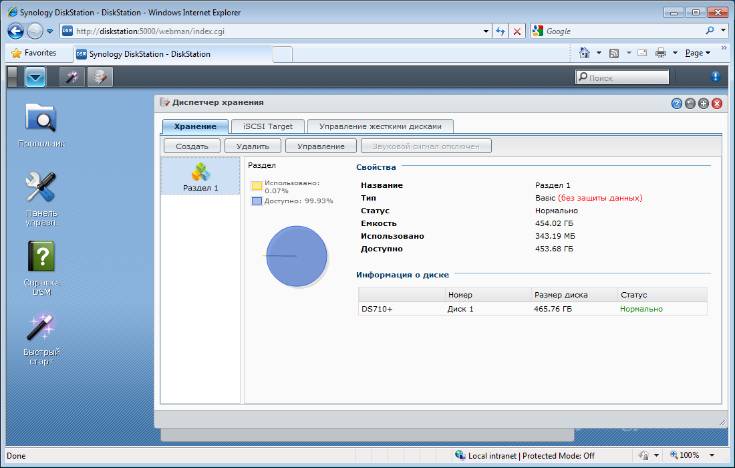
Task: Go back using the browser back arrow
Action: coord(15,31)
